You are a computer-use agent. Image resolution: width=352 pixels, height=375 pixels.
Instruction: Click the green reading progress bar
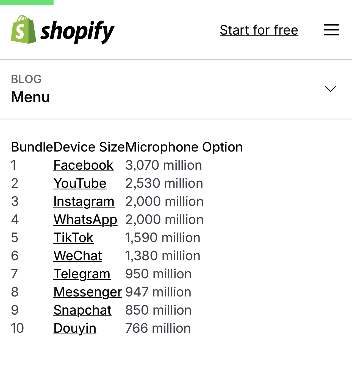click(x=27, y=2)
